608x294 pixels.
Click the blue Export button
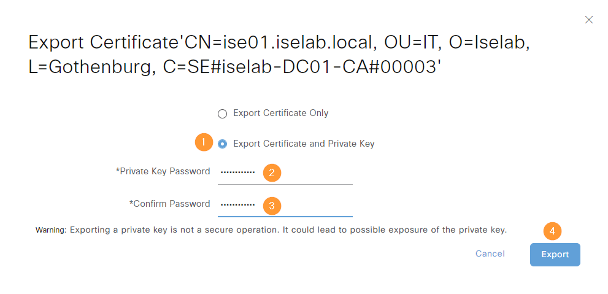pos(555,255)
